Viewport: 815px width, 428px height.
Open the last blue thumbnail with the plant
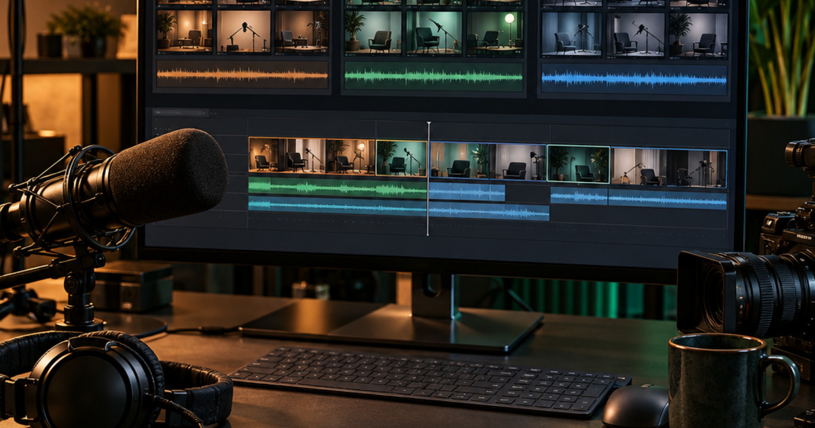click(x=697, y=35)
